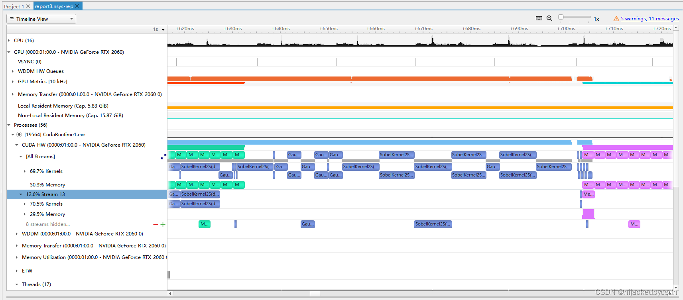683x300 pixels.
Task: Expand the GPU Metrics [10 kHz] row
Action: tap(13, 82)
